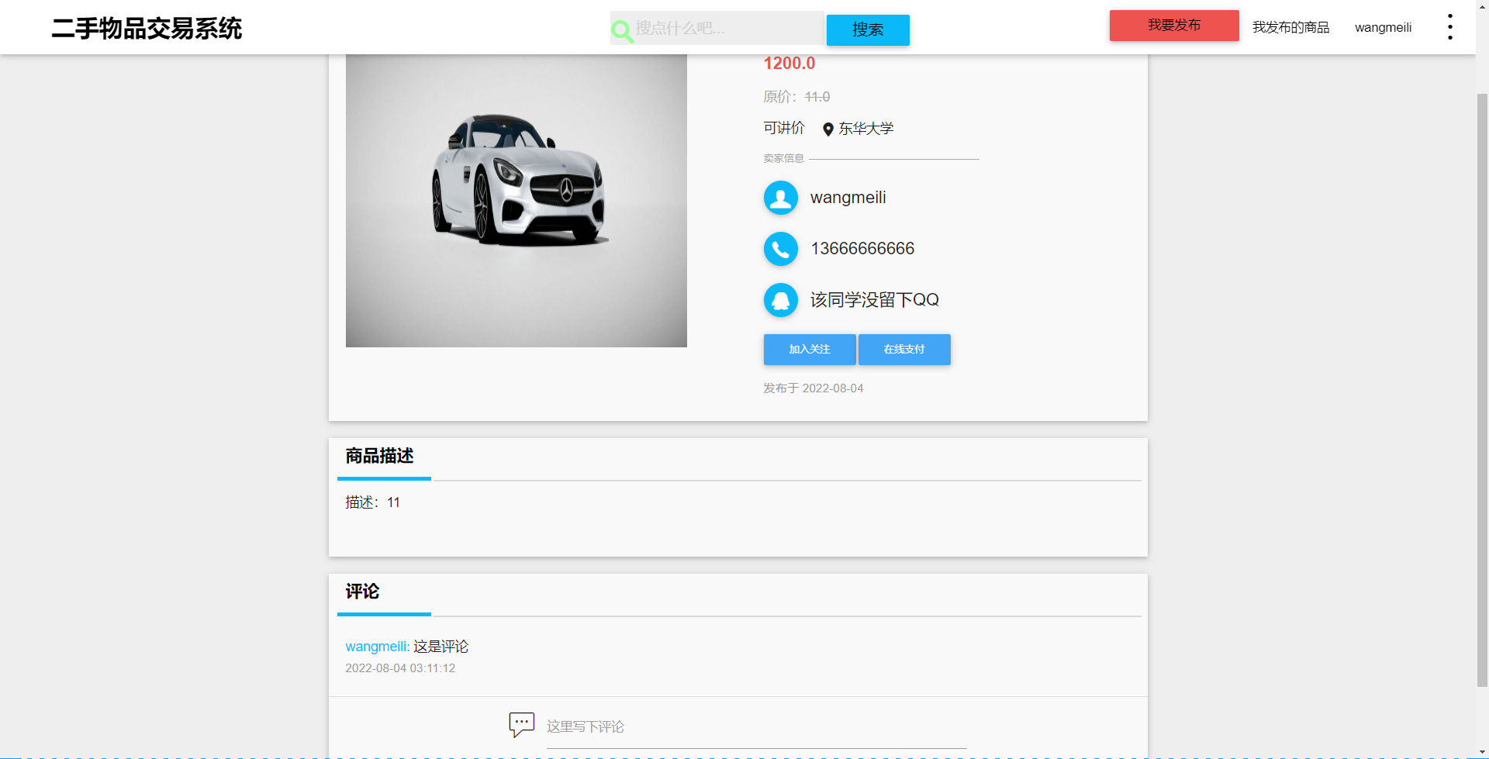Click the 商品描述 section heading
Viewport: 1489px width, 759px height.
[379, 457]
